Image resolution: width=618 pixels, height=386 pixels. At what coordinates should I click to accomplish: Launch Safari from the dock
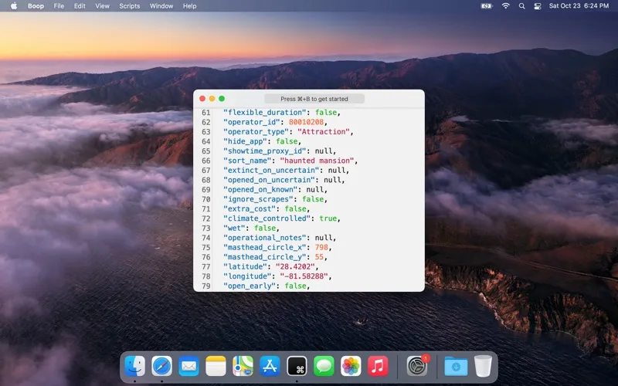click(x=162, y=366)
